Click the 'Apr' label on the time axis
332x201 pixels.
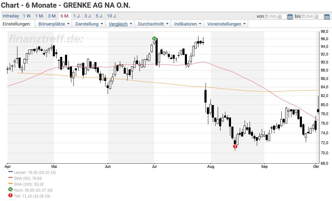coord(8,166)
